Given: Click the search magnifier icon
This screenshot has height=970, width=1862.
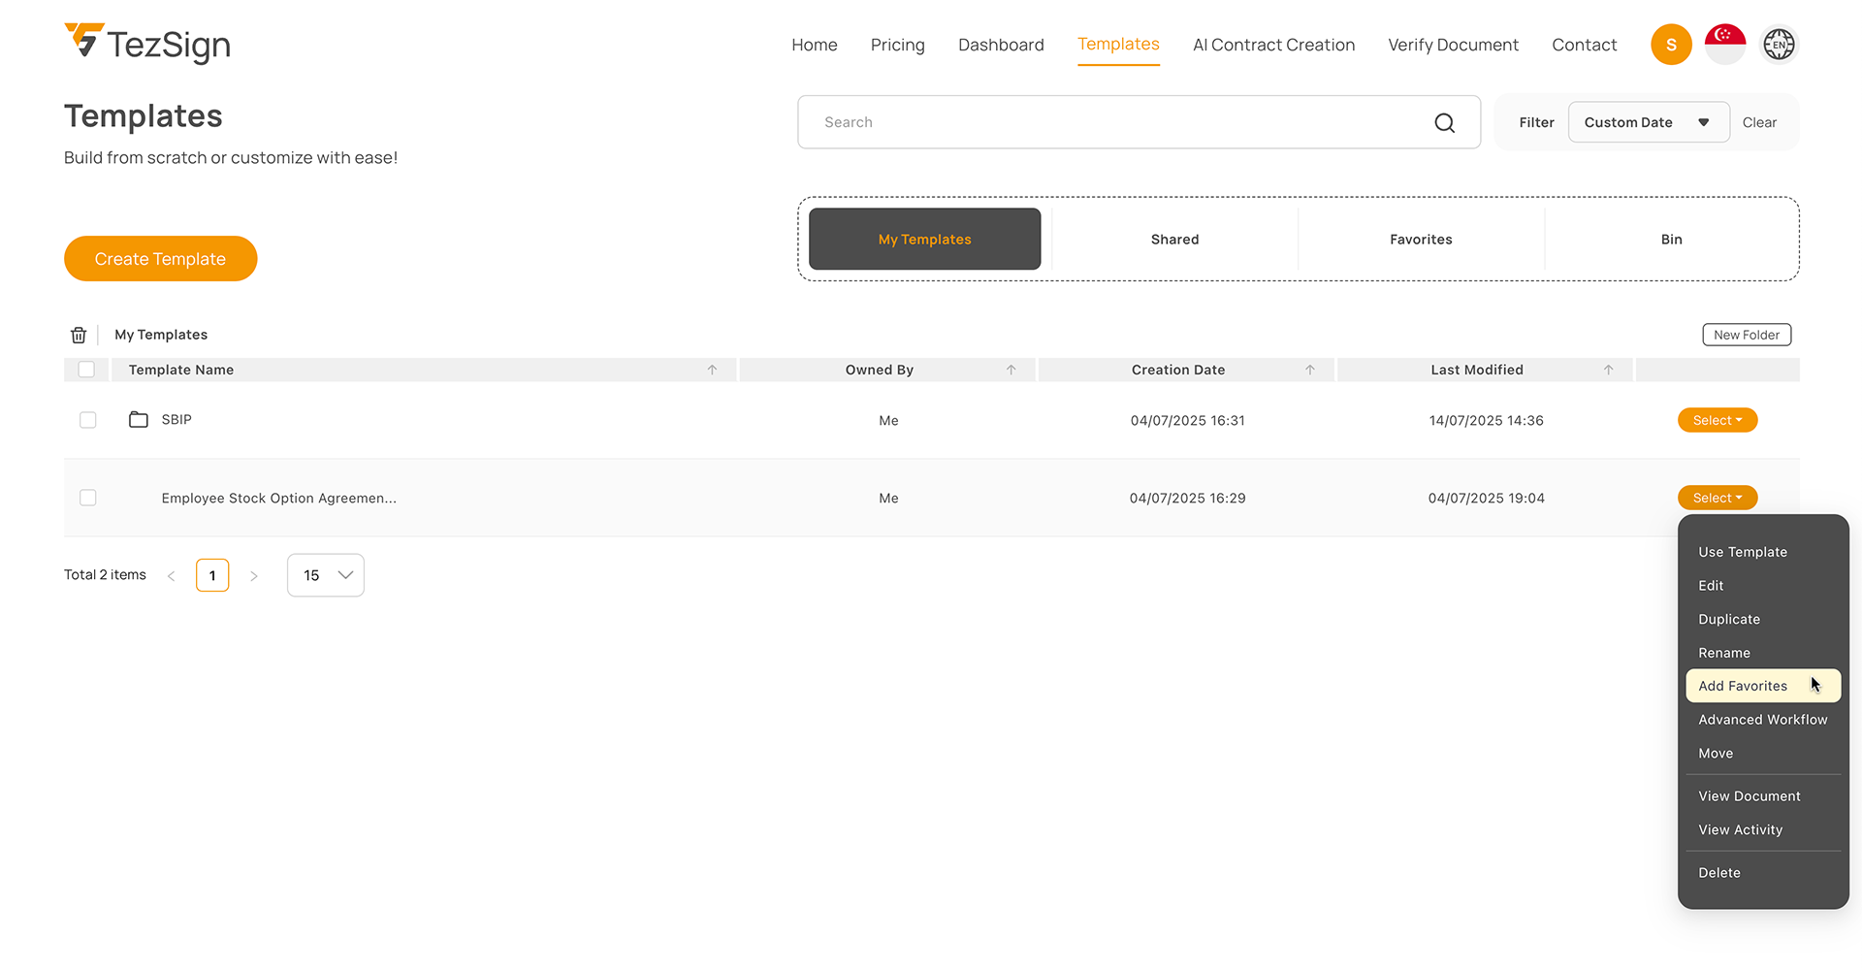Looking at the screenshot, I should [x=1444, y=123].
